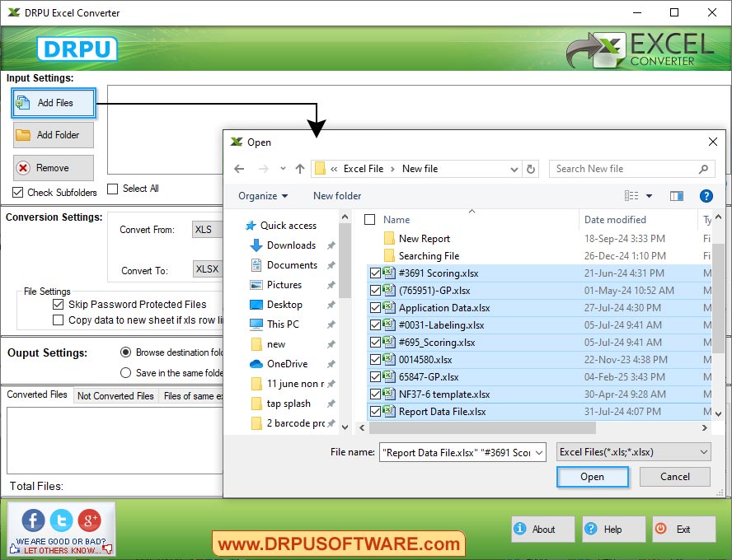Click Open to import selected Excel files

tap(593, 476)
